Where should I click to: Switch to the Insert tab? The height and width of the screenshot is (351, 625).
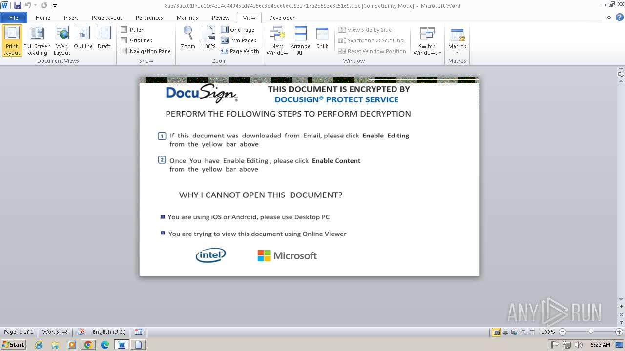(71, 18)
